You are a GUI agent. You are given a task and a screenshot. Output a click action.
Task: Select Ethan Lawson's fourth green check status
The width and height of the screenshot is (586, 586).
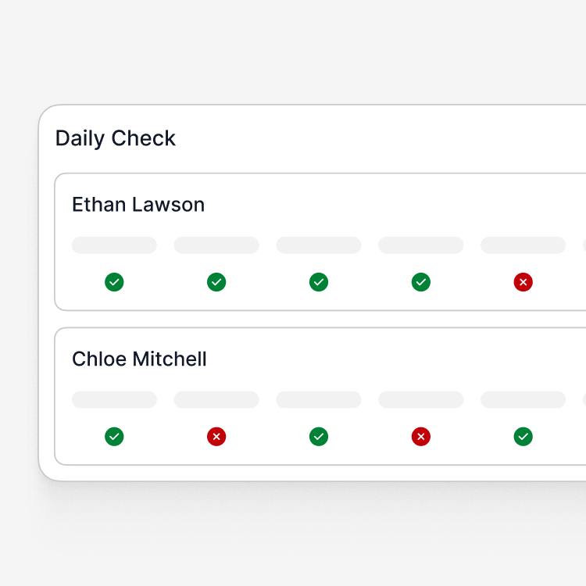click(x=421, y=282)
